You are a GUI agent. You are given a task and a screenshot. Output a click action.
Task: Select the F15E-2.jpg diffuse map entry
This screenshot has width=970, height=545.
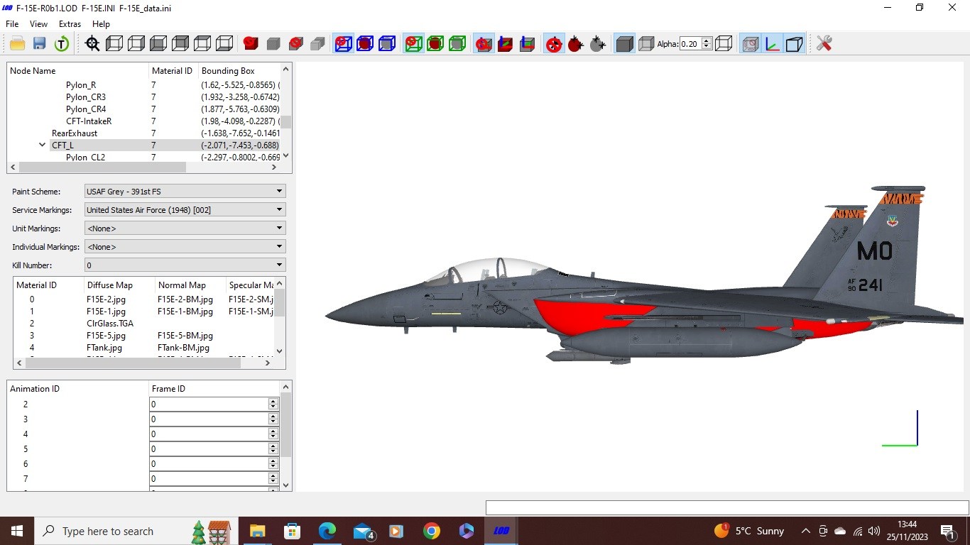(106, 299)
